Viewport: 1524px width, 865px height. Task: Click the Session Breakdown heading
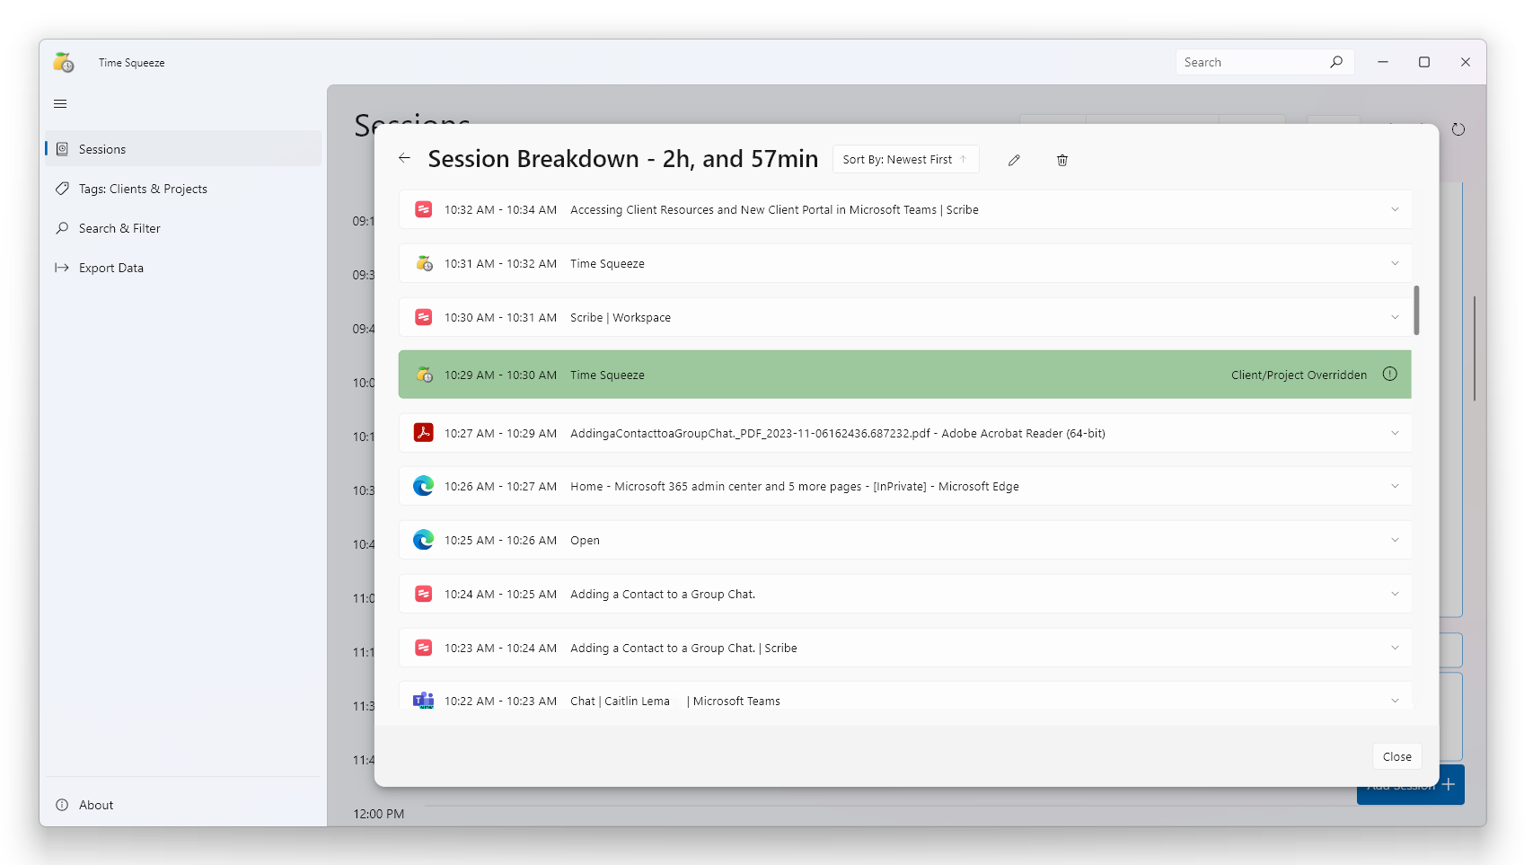pos(623,159)
